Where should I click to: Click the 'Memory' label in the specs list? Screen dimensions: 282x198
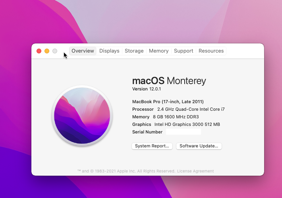[x=141, y=117]
